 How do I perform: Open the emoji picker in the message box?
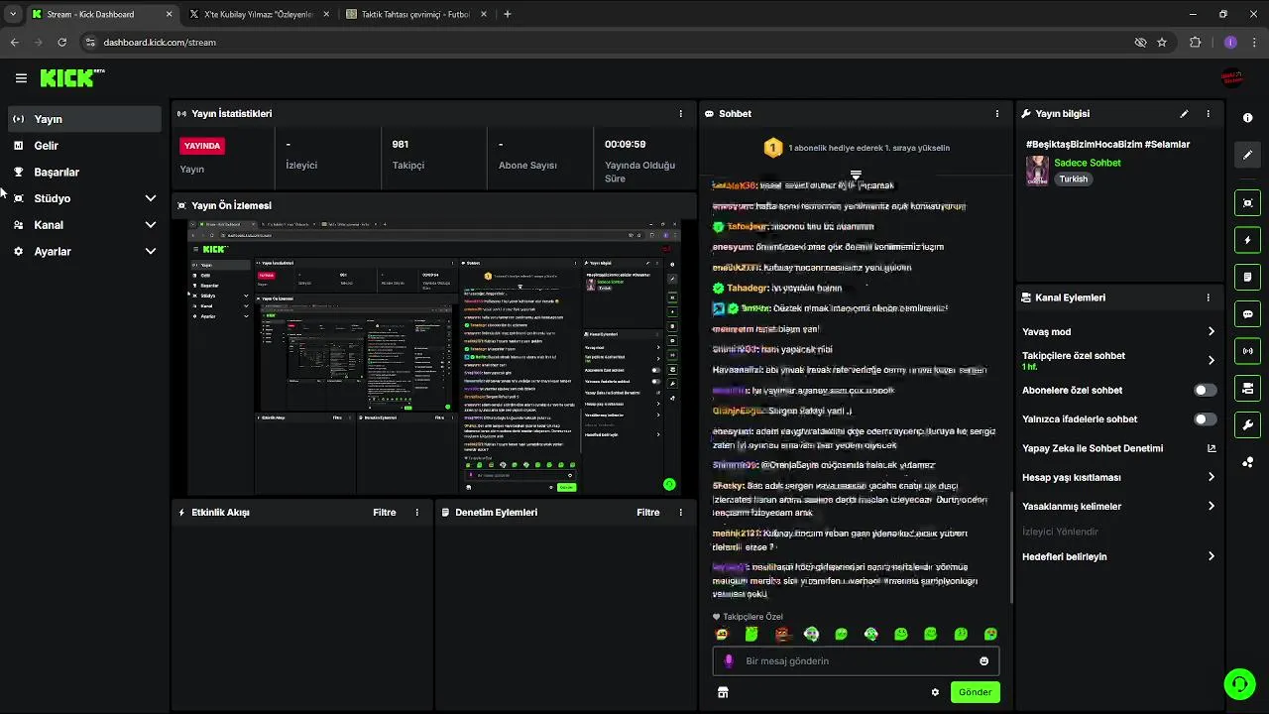(x=983, y=661)
